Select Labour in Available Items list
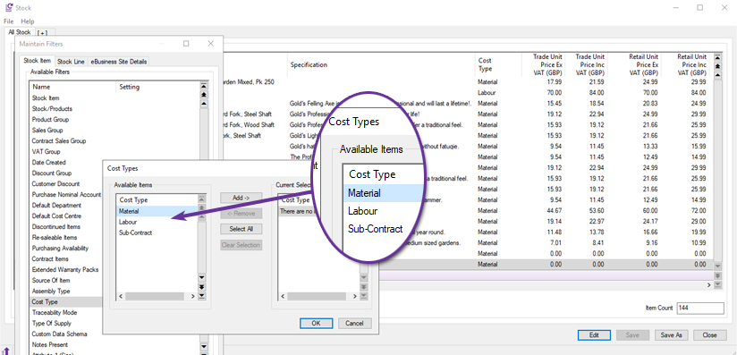The image size is (737, 355). point(157,222)
